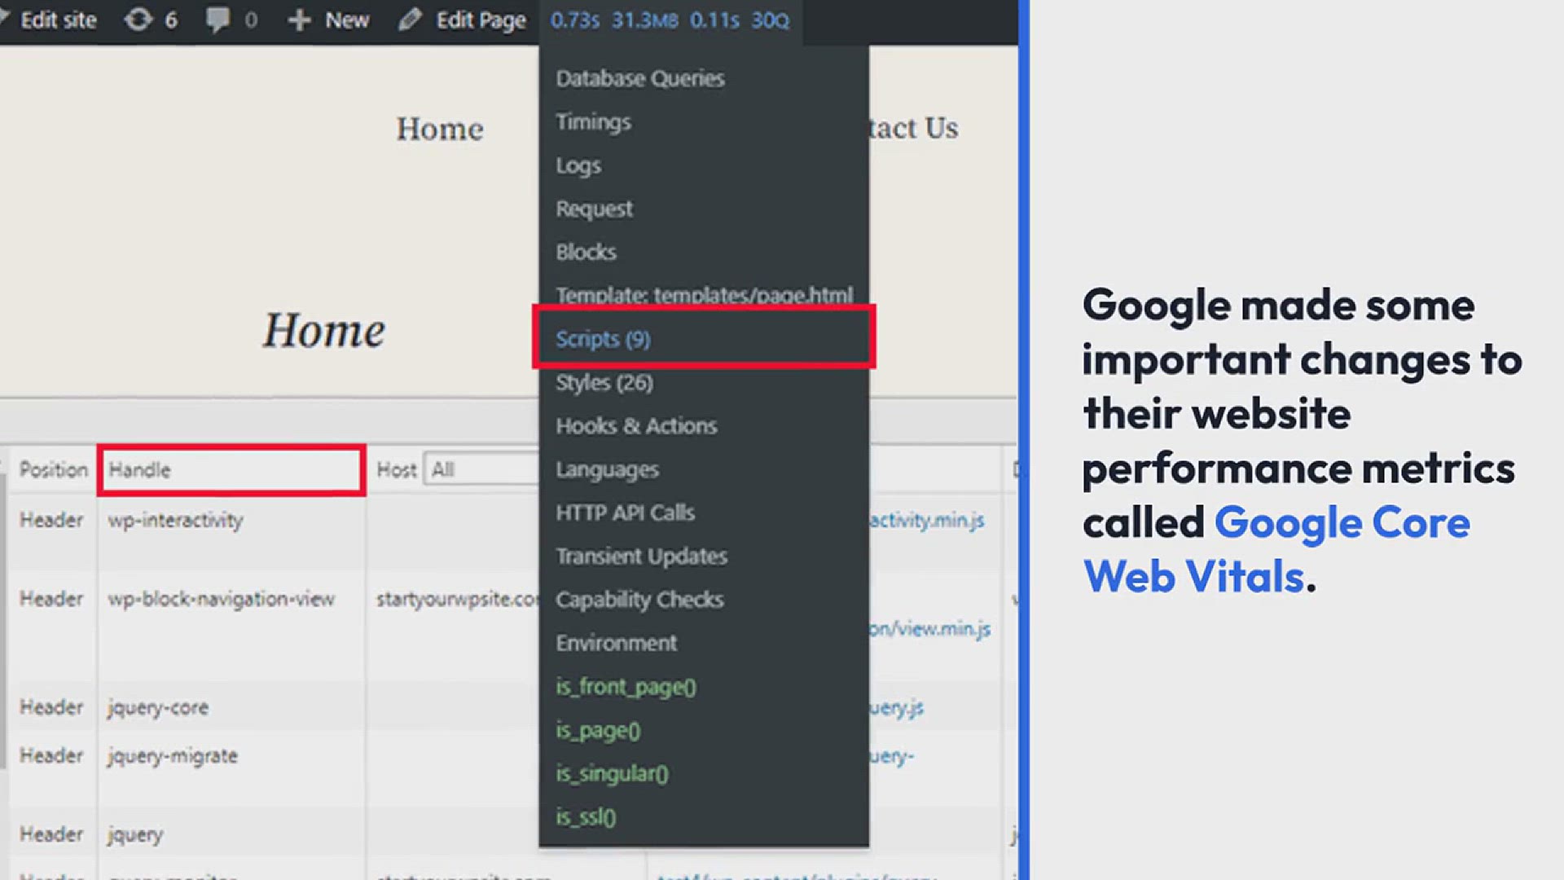Viewport: 1564px width, 880px height.
Task: Open the view.min.js source link
Action: (930, 628)
